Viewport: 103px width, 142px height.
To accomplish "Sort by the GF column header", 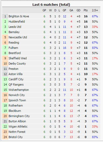I will (64, 10).
